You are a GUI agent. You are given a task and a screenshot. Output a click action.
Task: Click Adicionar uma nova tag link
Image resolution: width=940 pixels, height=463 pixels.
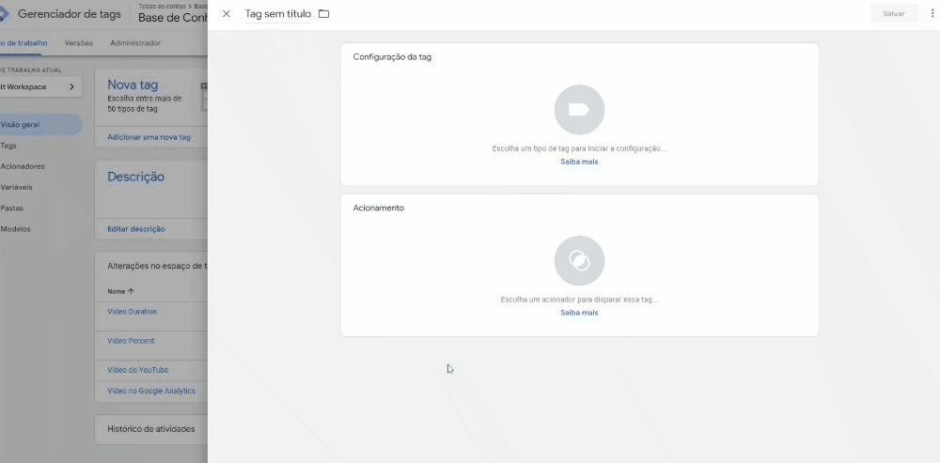149,137
